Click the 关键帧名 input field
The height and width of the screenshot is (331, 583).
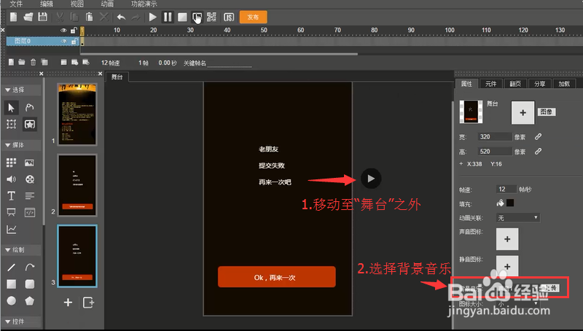[x=229, y=63]
